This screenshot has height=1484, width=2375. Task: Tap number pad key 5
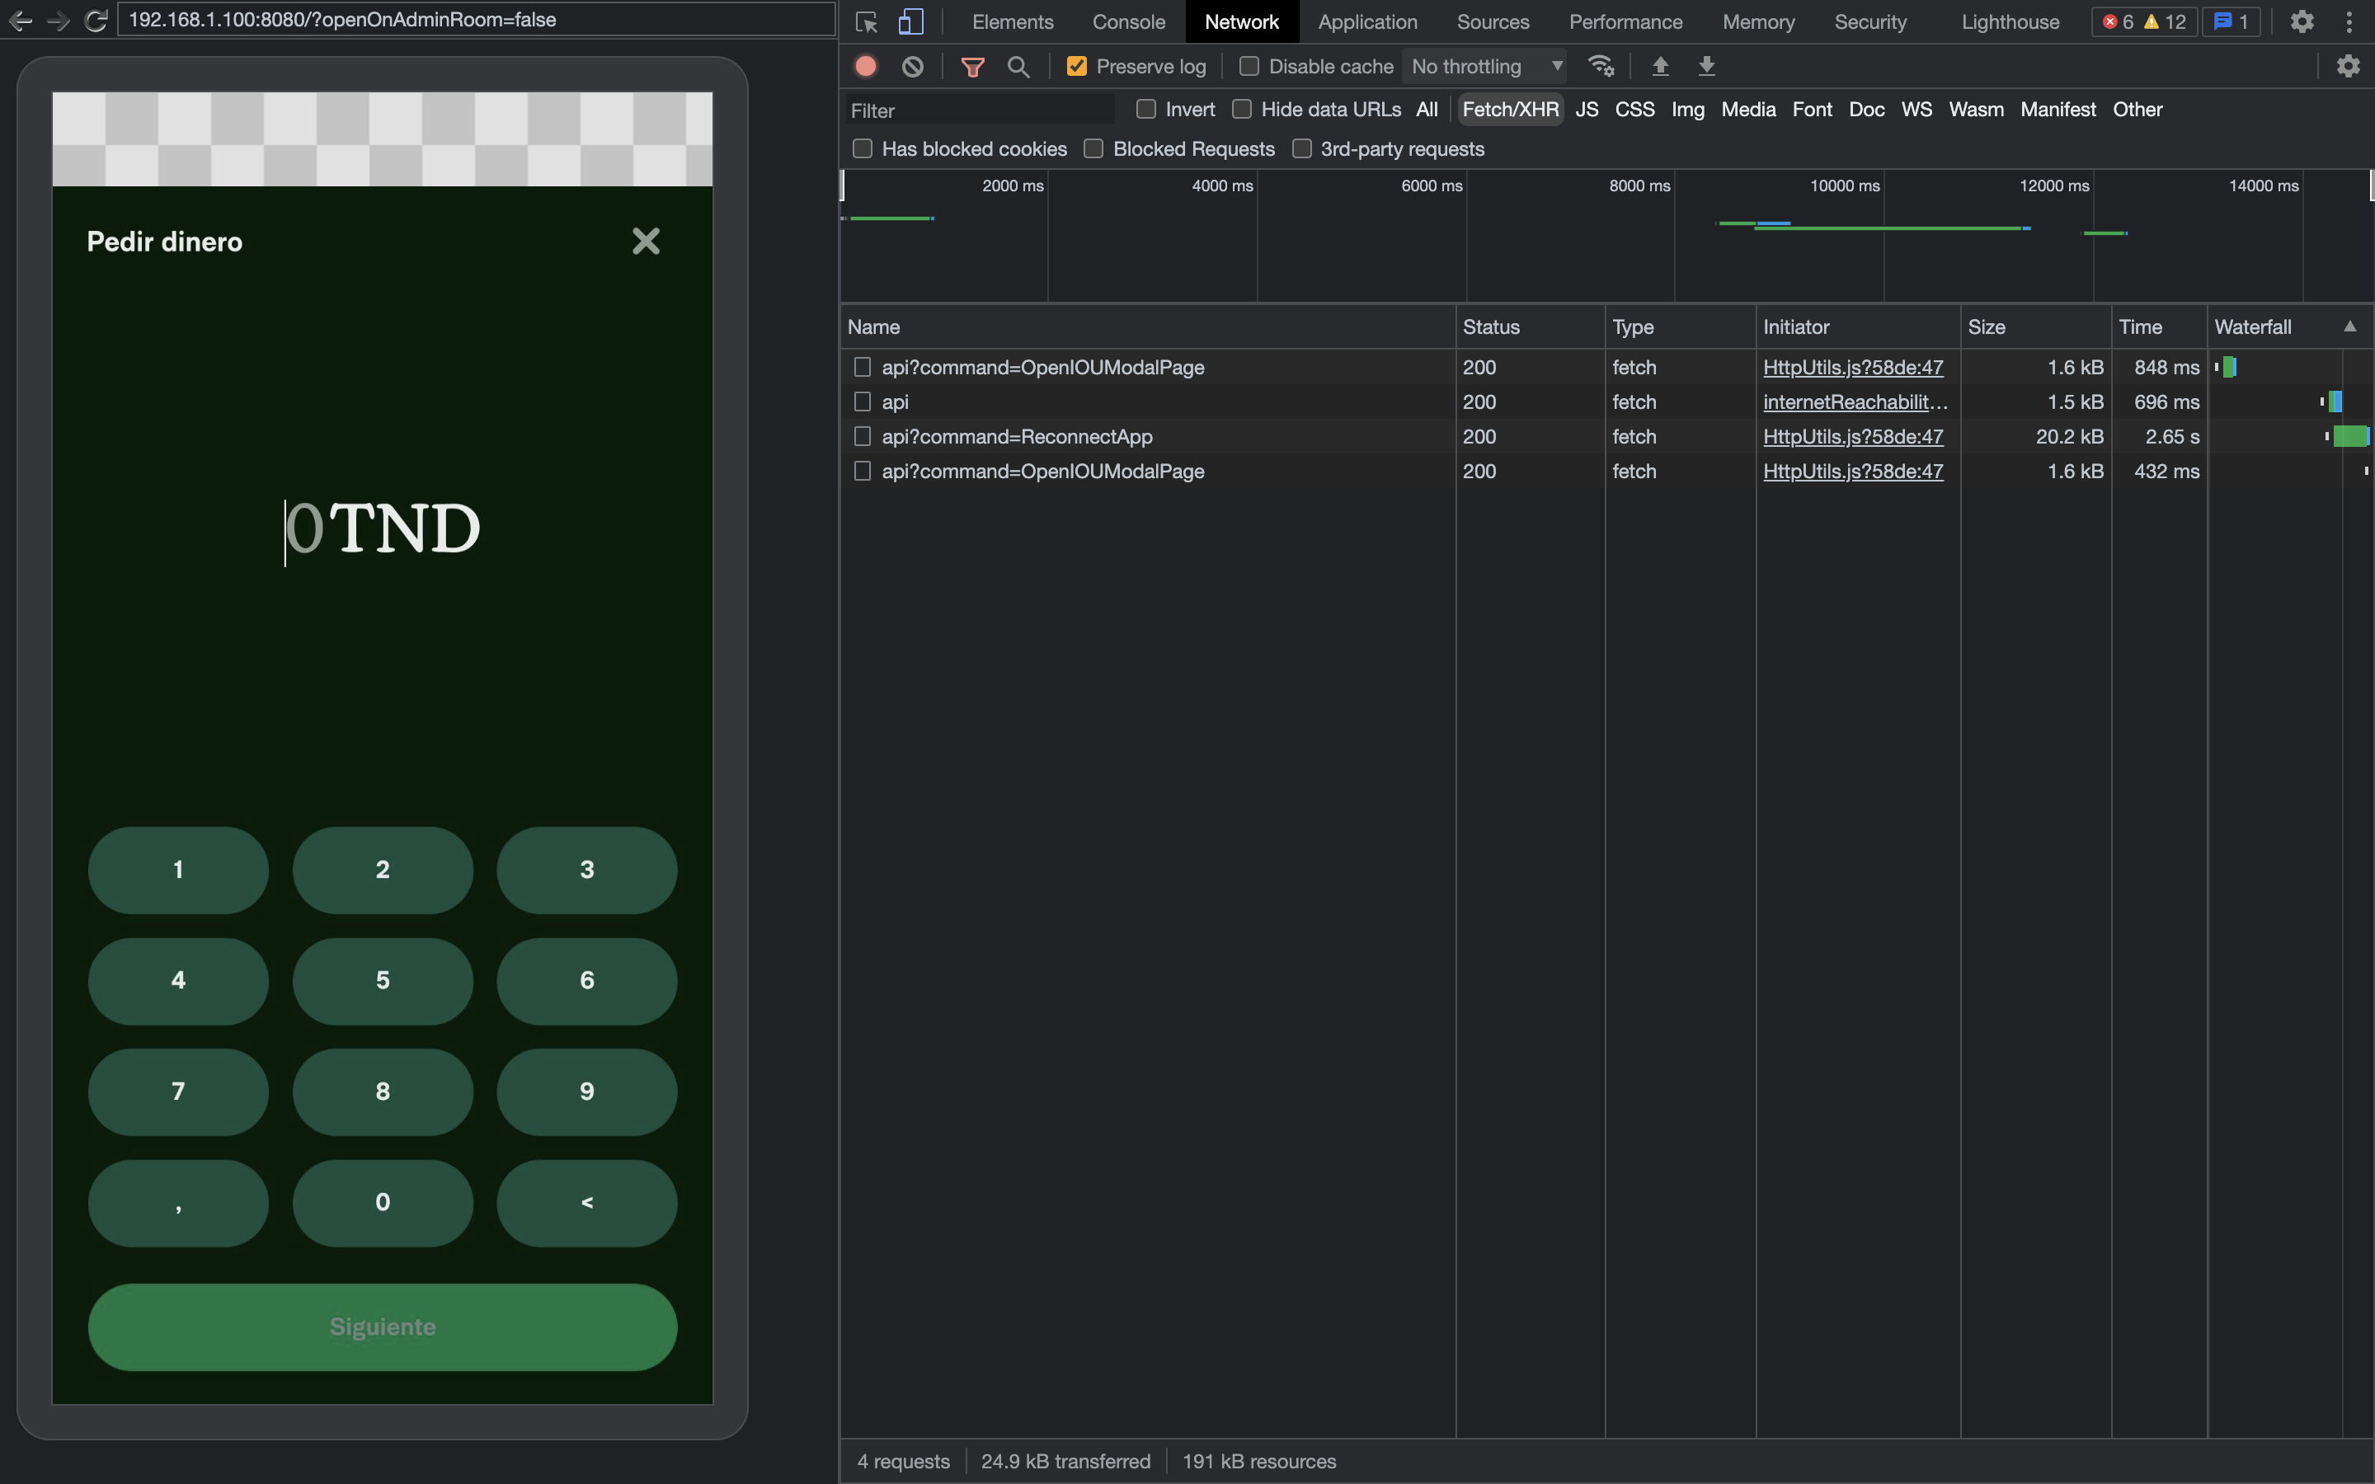(383, 980)
